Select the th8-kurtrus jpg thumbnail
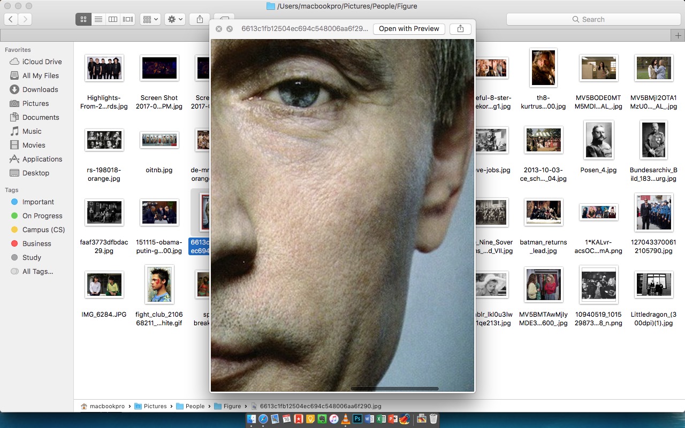The width and height of the screenshot is (685, 428). (x=544, y=67)
